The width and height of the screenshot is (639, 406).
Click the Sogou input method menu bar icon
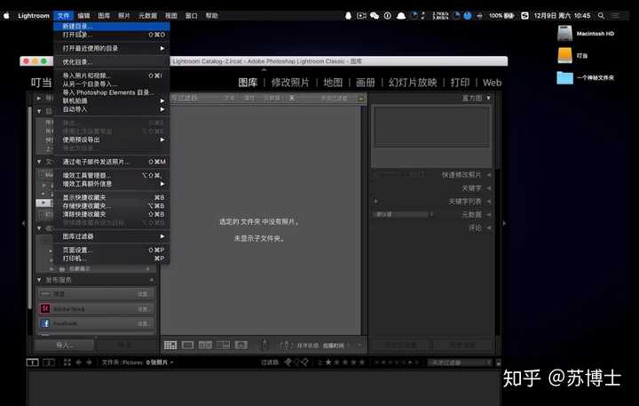525,15
